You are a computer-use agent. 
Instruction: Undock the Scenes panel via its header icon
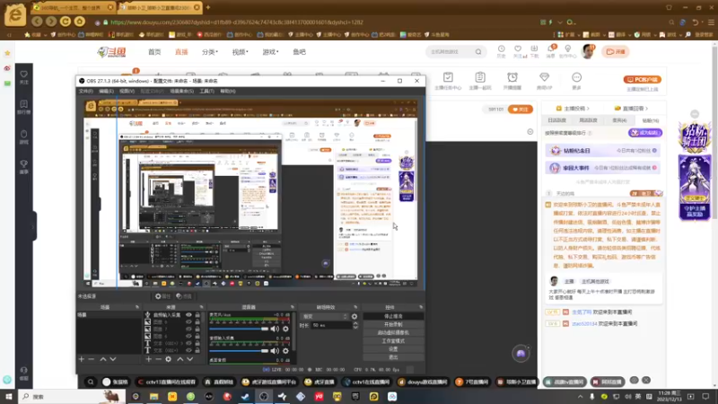point(137,307)
